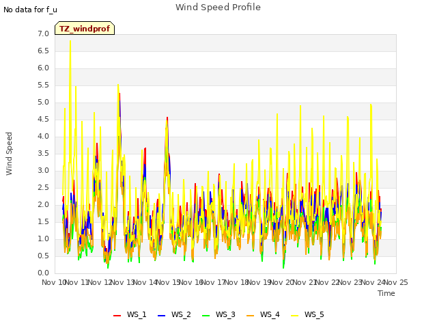Click the red WS_1 legend swatch

(117, 316)
